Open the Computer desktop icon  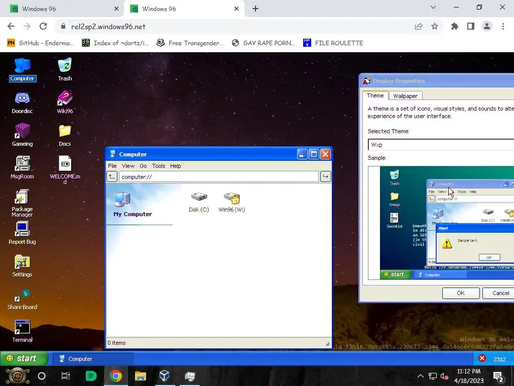22,69
